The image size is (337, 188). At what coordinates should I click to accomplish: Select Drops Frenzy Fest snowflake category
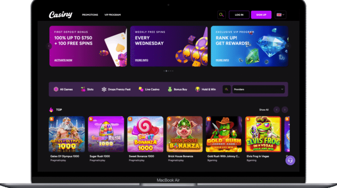click(x=116, y=89)
